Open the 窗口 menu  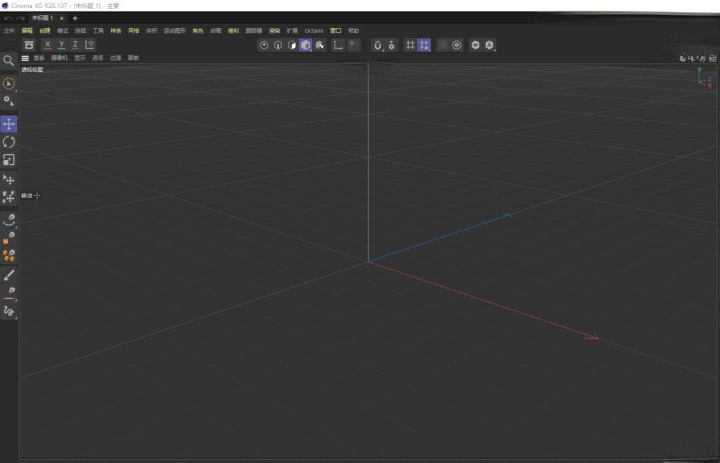[x=335, y=31]
